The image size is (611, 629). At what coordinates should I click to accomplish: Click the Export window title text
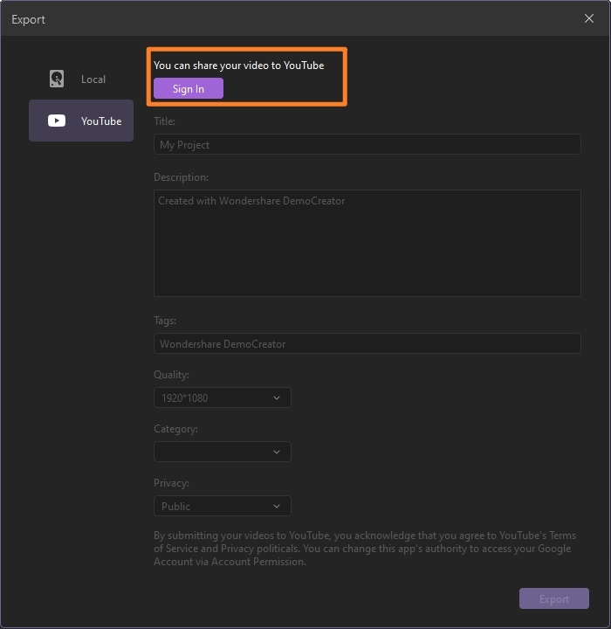coord(29,19)
